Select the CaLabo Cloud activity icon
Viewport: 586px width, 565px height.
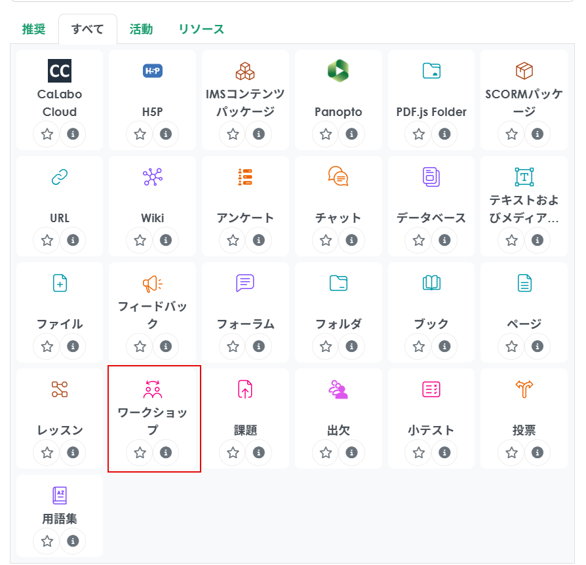pos(60,71)
